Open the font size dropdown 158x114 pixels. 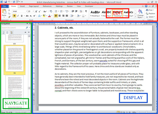(31, 11)
